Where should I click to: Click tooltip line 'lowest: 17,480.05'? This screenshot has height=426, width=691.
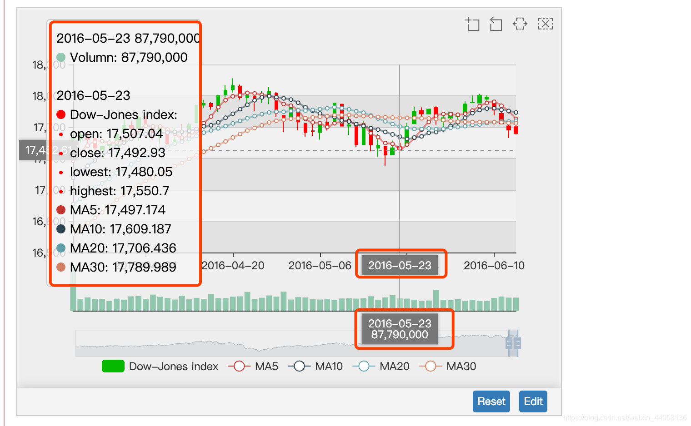point(115,172)
